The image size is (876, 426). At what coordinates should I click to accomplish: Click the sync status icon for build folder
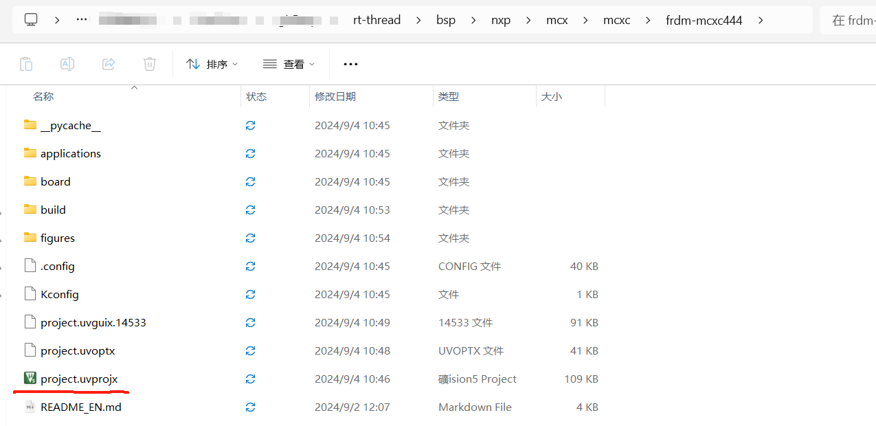250,210
